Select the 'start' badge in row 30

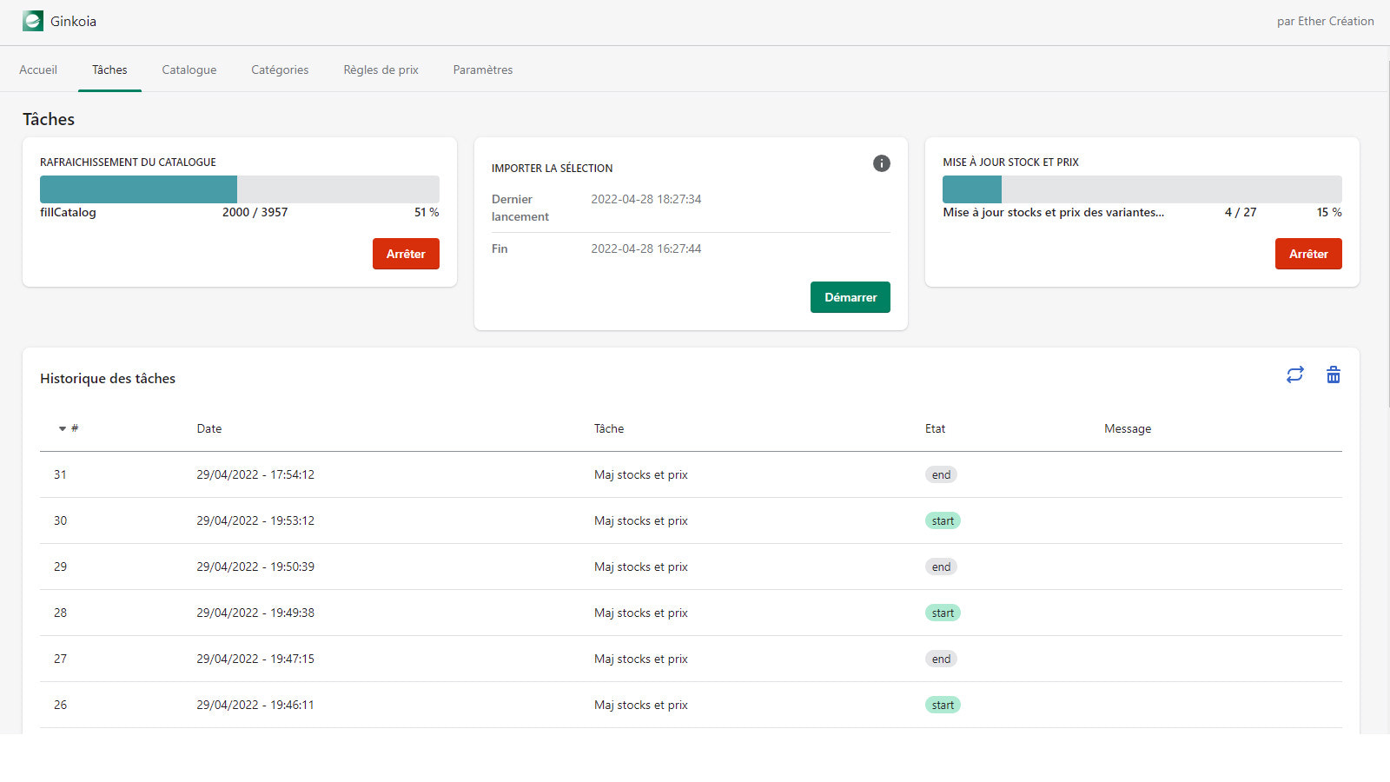tap(943, 520)
